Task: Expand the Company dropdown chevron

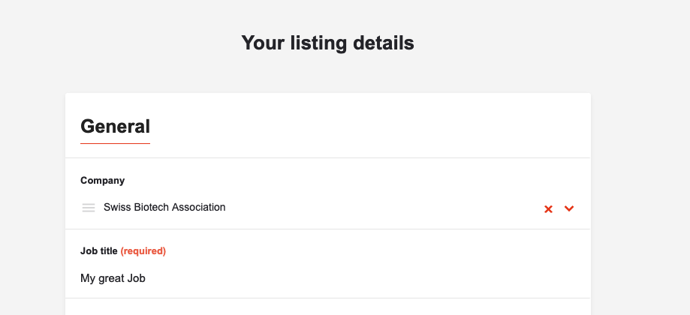Action: click(x=569, y=208)
